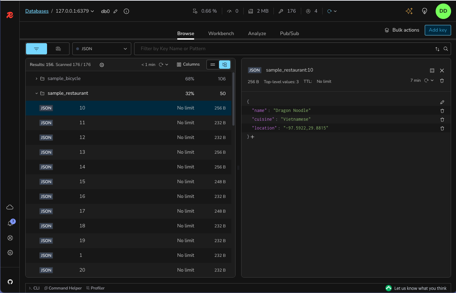Open the GitHub repository icon
This screenshot has width=456, height=293.
click(10, 282)
